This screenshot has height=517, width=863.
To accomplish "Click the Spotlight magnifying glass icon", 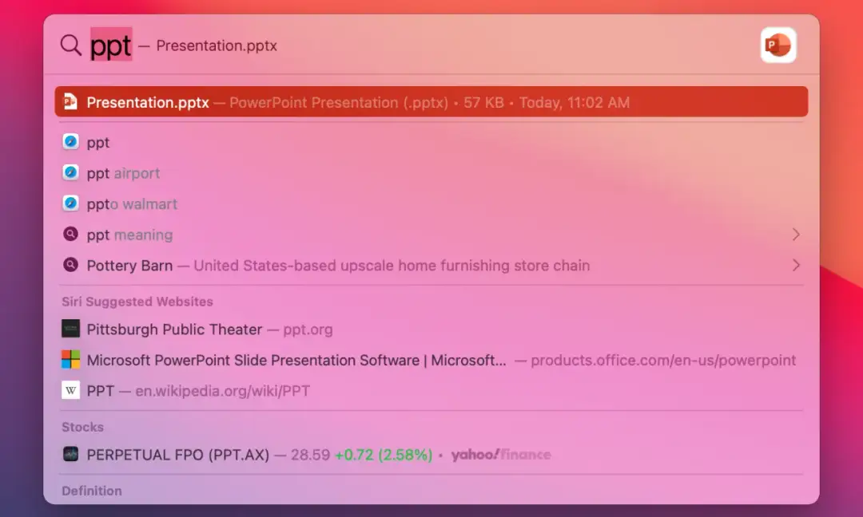I will coord(71,45).
